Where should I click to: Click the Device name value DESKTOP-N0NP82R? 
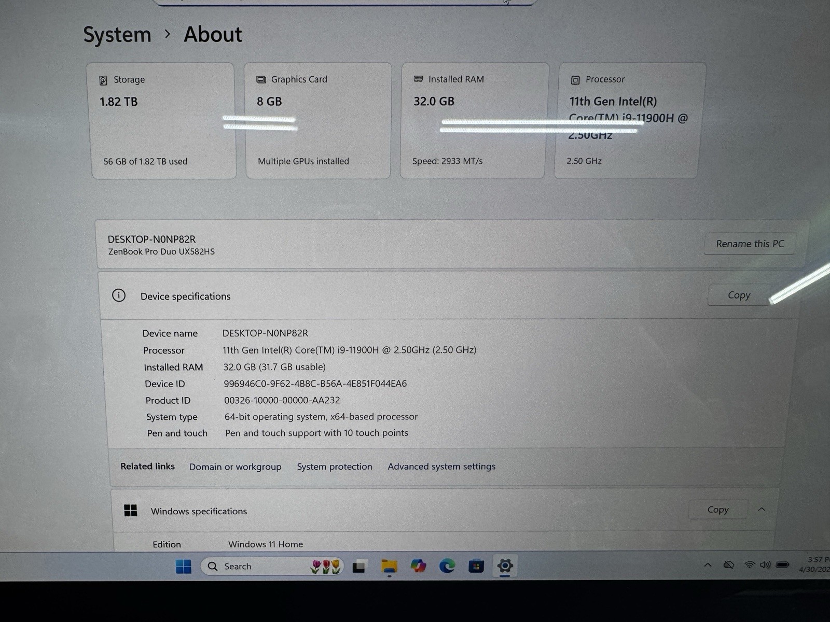point(265,333)
